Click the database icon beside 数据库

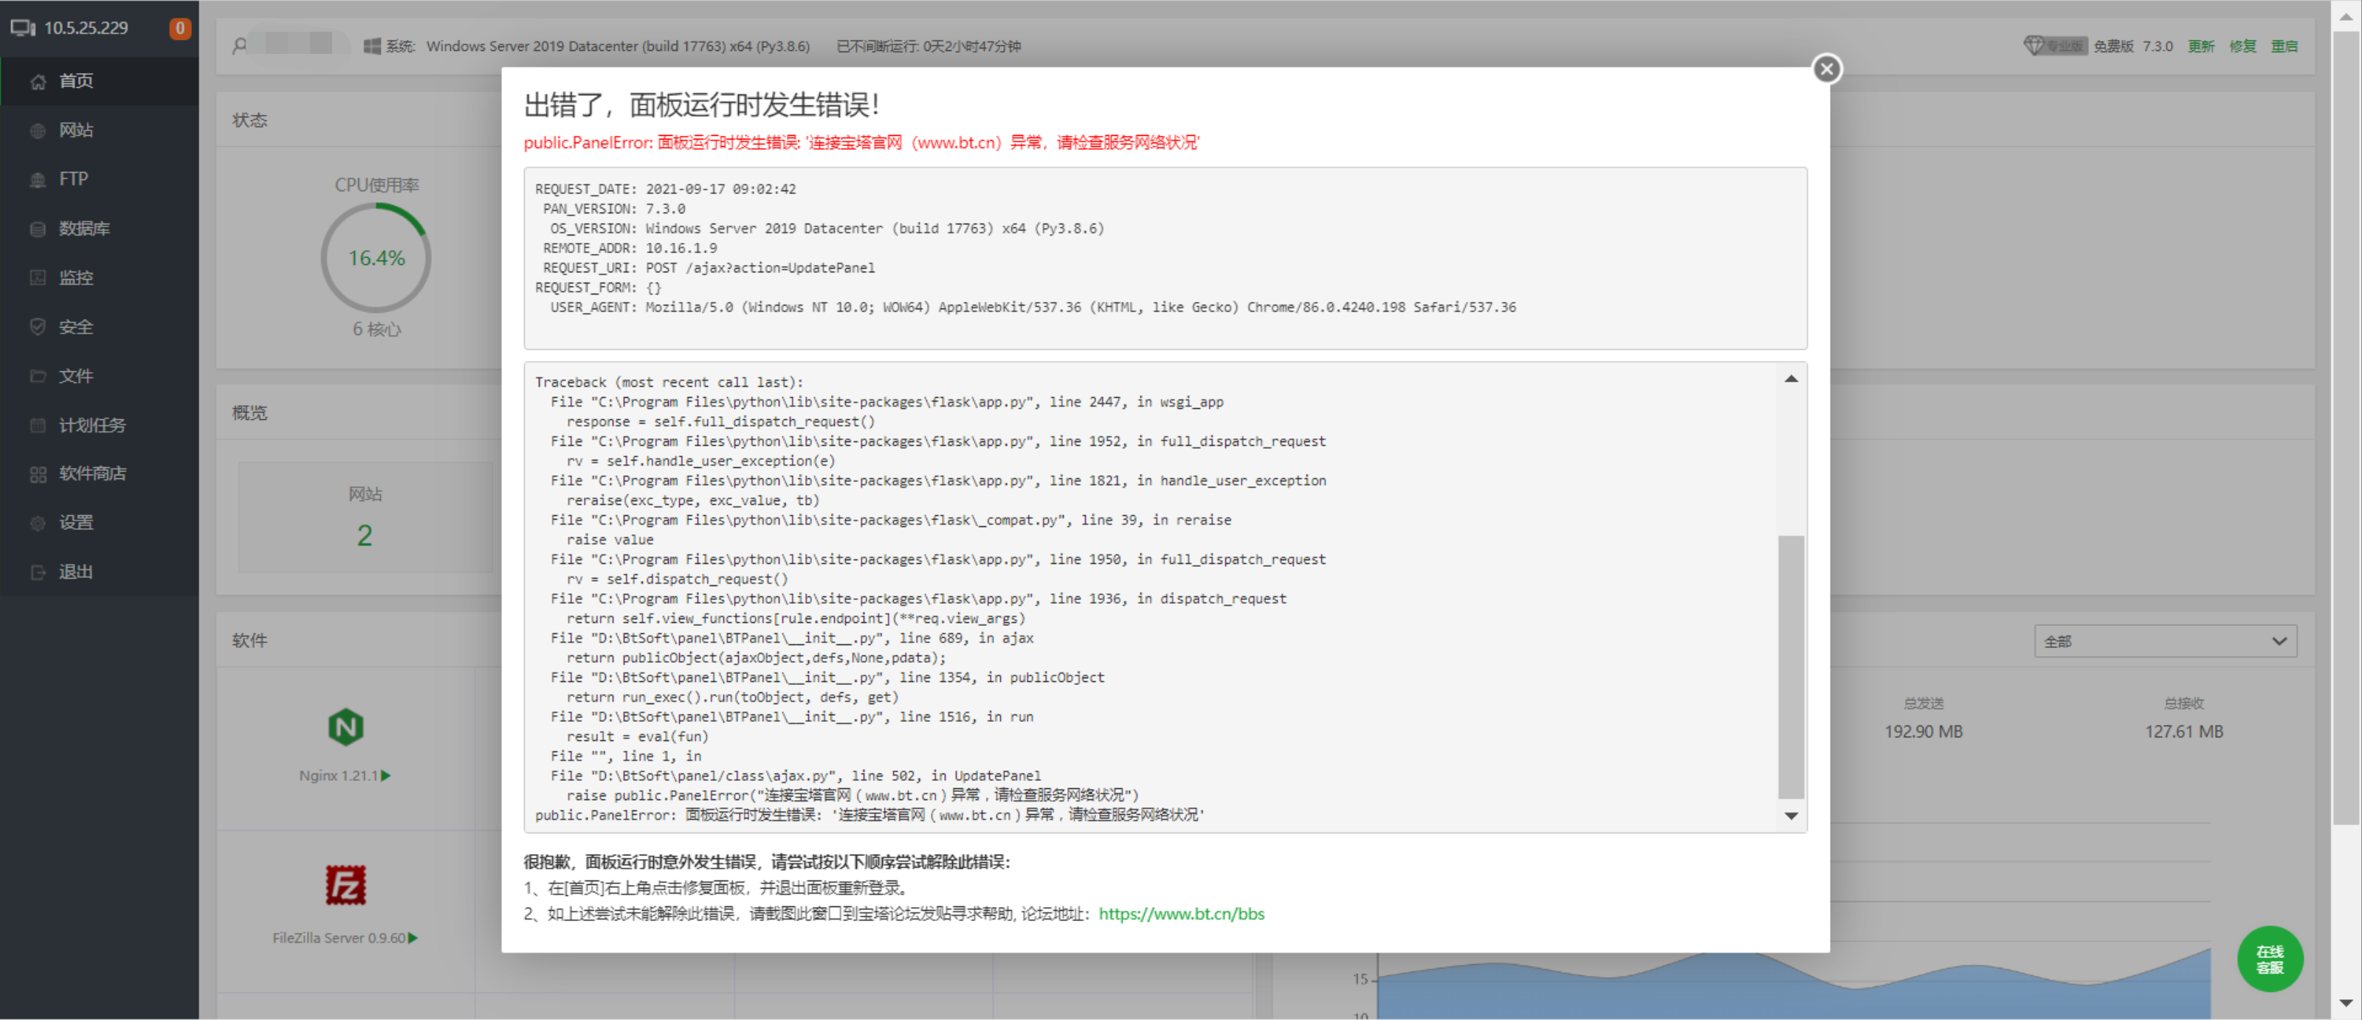click(x=38, y=229)
